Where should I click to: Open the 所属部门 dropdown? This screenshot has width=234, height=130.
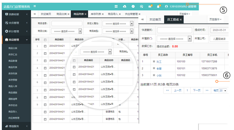[x=174, y=39]
